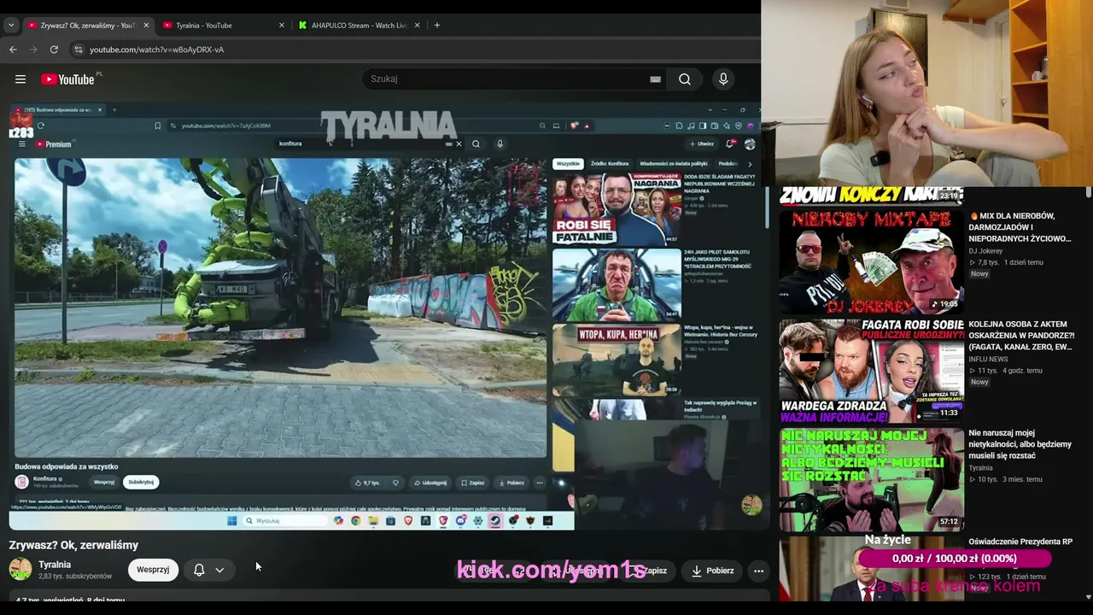Show more chips with the right chevron
The image size is (1093, 615).
coord(750,164)
